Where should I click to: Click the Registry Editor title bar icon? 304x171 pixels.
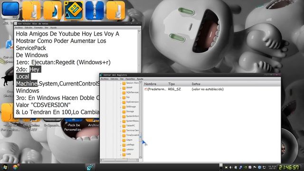click(x=101, y=75)
